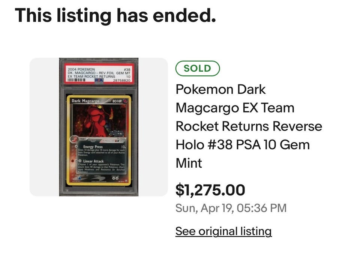The image size is (360, 260).
Task: Click the "This listing has ended." heading
Action: click(115, 15)
